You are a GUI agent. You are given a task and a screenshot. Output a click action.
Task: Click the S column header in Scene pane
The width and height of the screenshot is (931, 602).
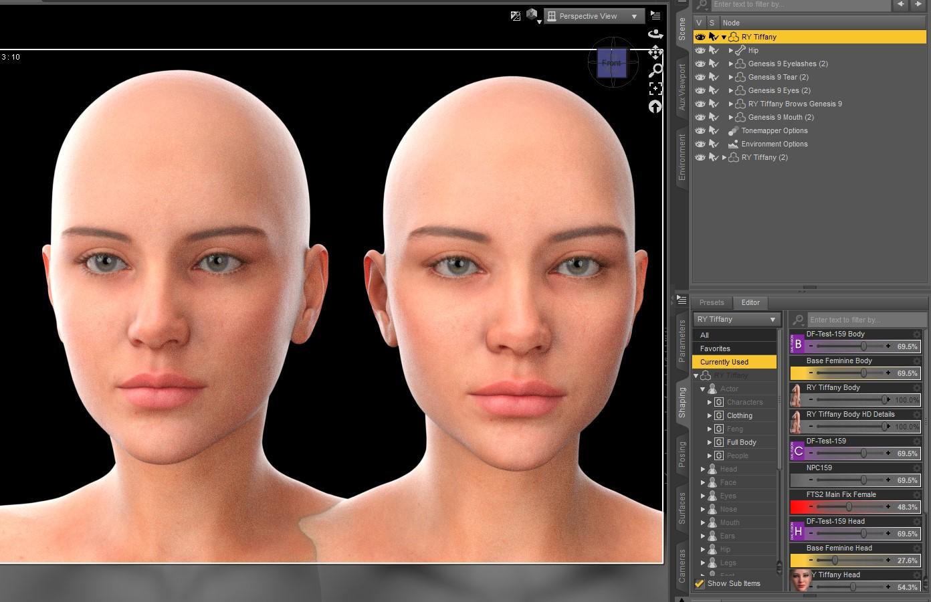coord(712,23)
